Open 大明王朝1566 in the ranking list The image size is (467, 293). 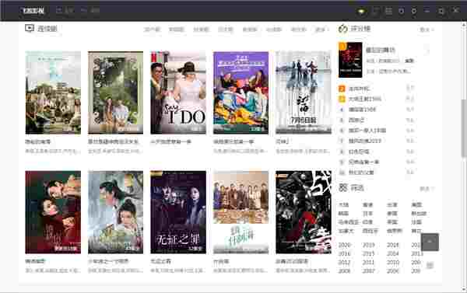pyautogui.click(x=365, y=99)
